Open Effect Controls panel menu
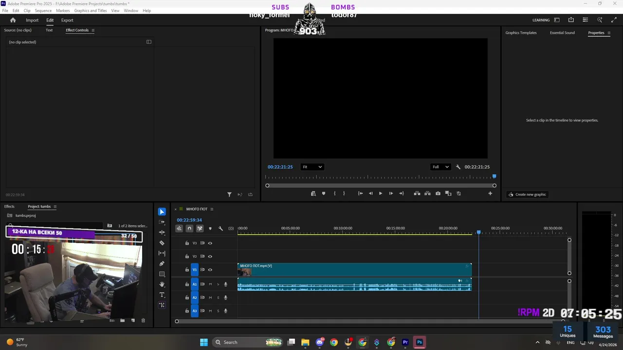623x350 pixels. click(x=93, y=30)
